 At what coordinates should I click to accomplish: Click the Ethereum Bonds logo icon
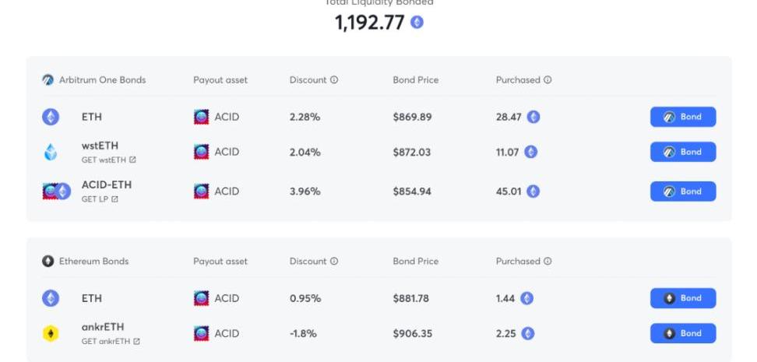[x=48, y=262]
